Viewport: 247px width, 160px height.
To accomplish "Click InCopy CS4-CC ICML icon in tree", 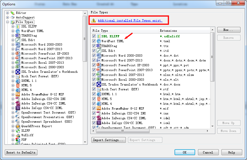I will pyautogui.click(x=18, y=108).
